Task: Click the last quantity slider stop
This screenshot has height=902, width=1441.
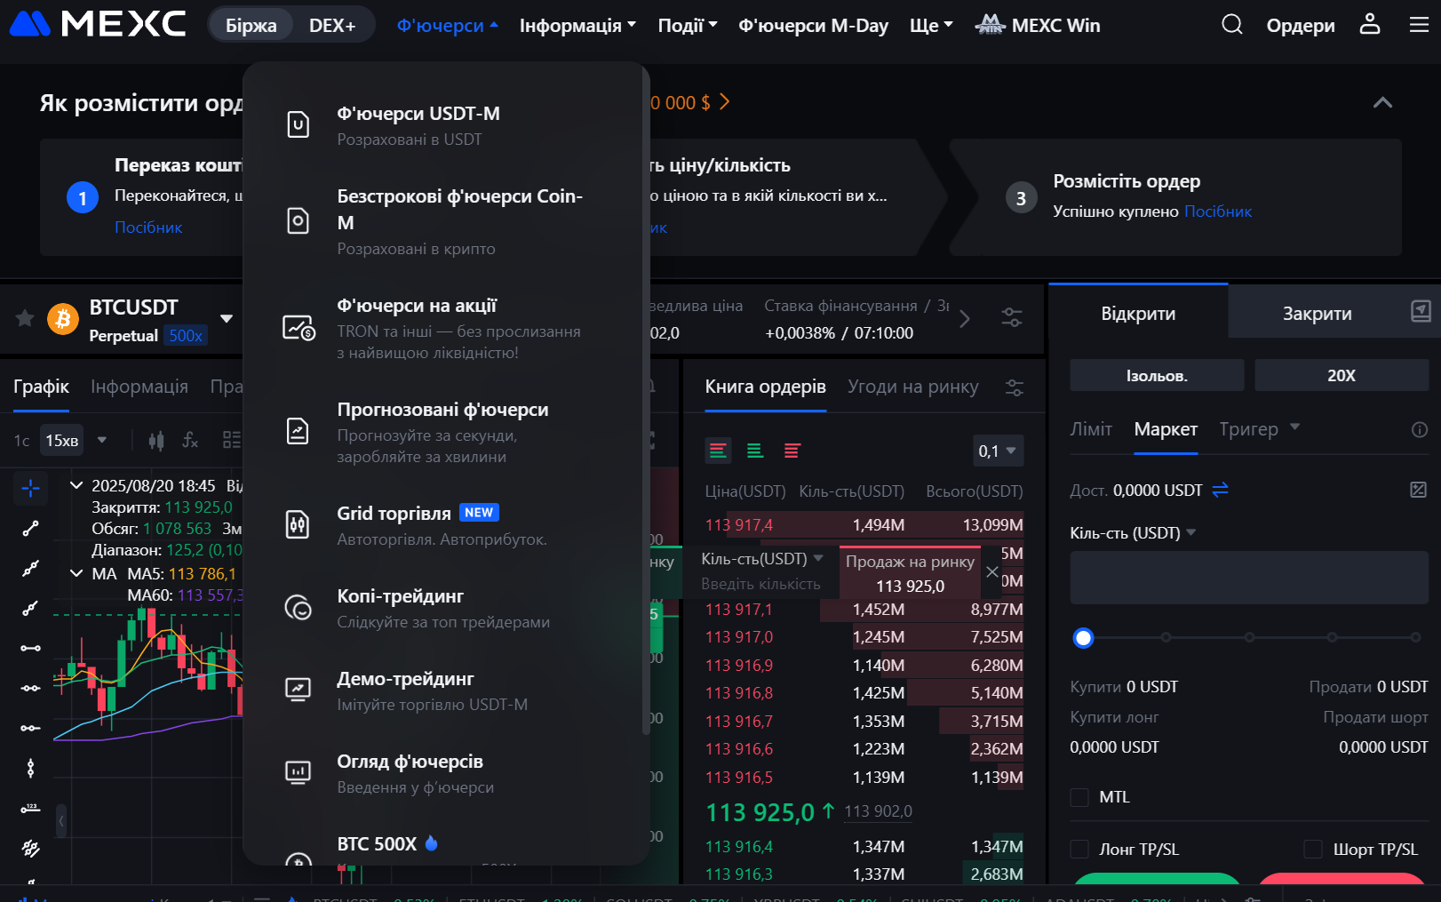Action: (x=1415, y=637)
